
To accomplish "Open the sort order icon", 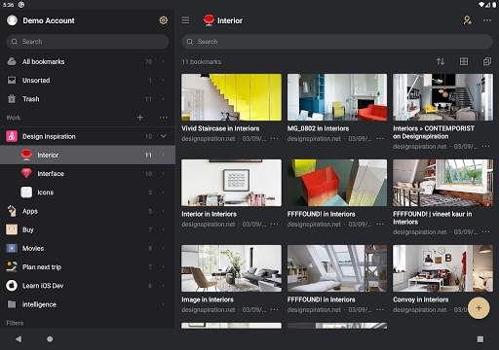I will (x=441, y=61).
